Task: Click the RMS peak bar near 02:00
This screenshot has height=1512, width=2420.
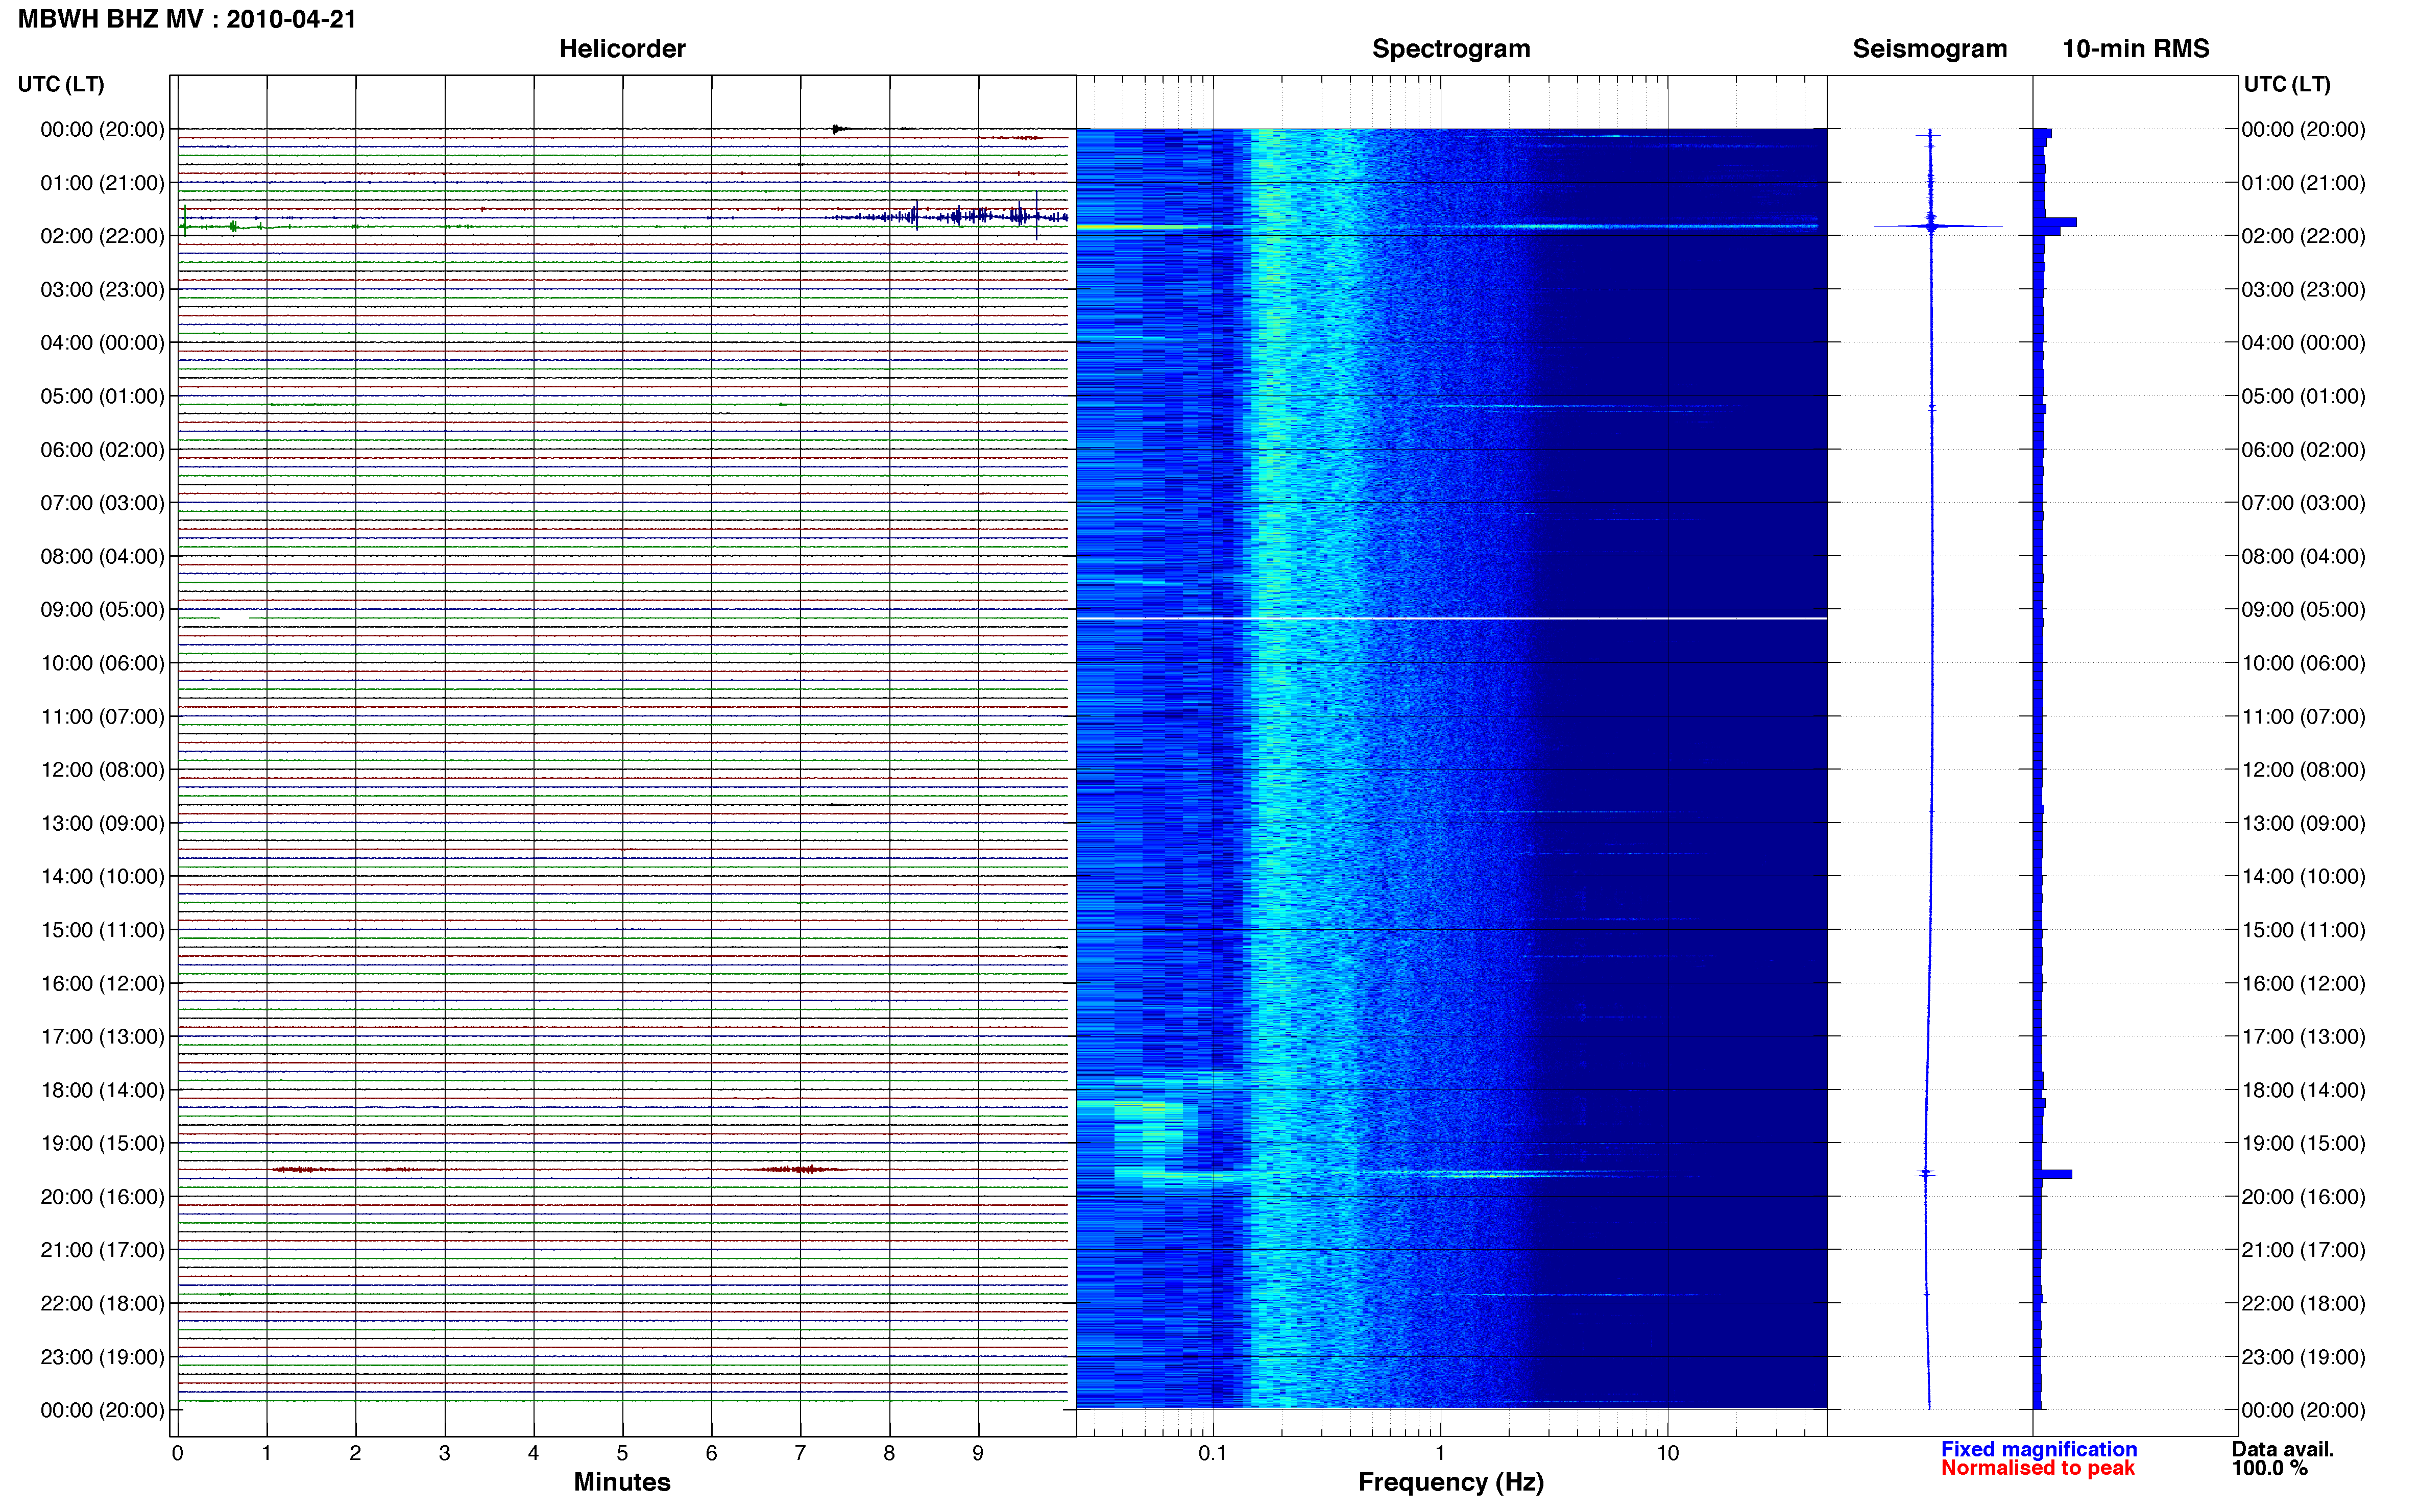Action: pos(2056,222)
